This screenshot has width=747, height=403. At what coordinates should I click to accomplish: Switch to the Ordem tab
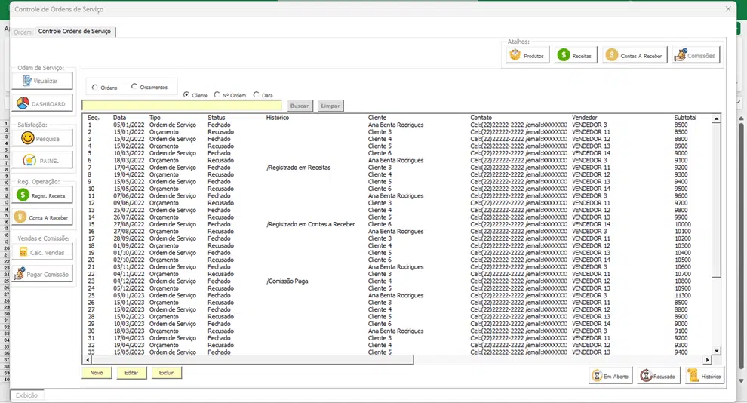point(23,32)
